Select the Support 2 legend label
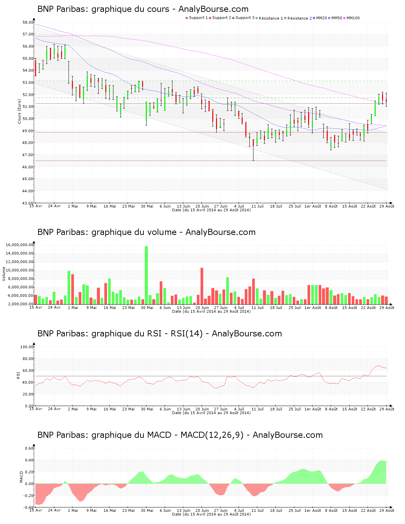Screen dimensions: 405x524 pyautogui.click(x=222, y=18)
